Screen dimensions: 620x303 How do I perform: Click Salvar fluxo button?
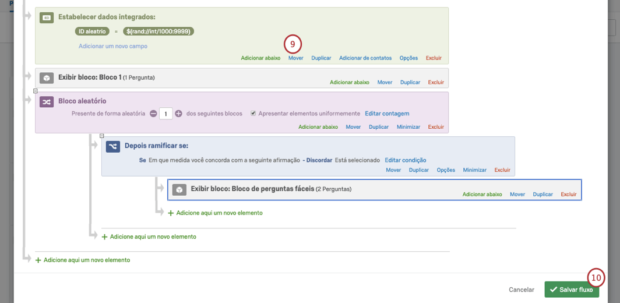572,290
